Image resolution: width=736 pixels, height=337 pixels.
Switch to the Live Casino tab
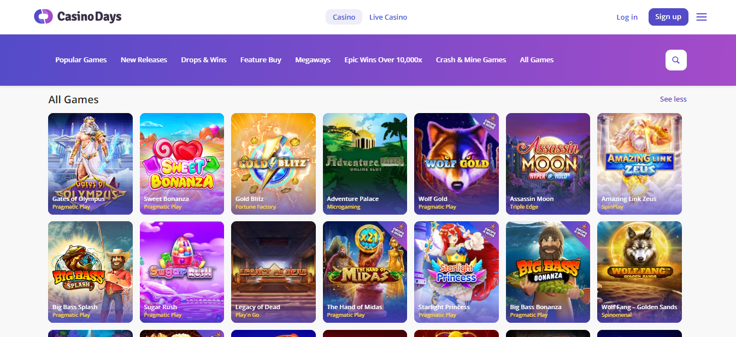[388, 17]
